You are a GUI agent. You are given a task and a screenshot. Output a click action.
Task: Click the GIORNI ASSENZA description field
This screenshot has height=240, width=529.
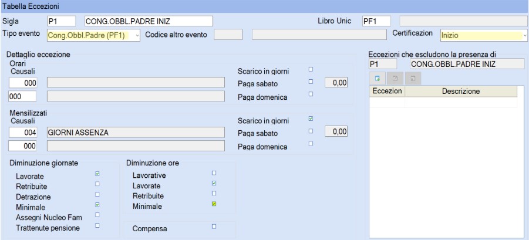[136, 132]
